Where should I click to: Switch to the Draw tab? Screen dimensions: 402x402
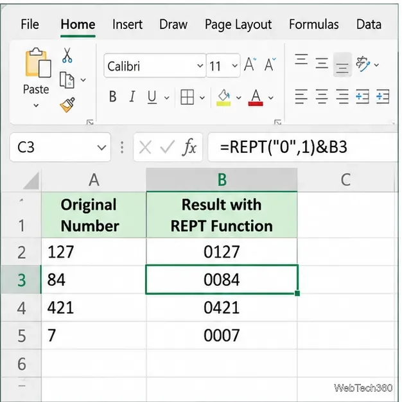(173, 24)
